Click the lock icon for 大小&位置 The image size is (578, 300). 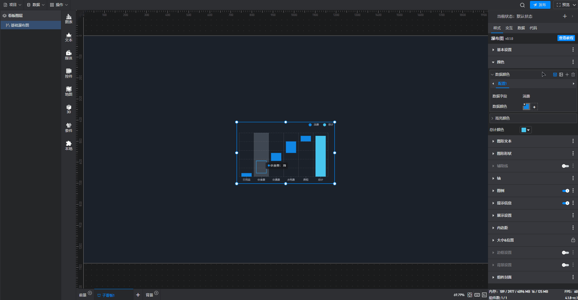(x=573, y=240)
